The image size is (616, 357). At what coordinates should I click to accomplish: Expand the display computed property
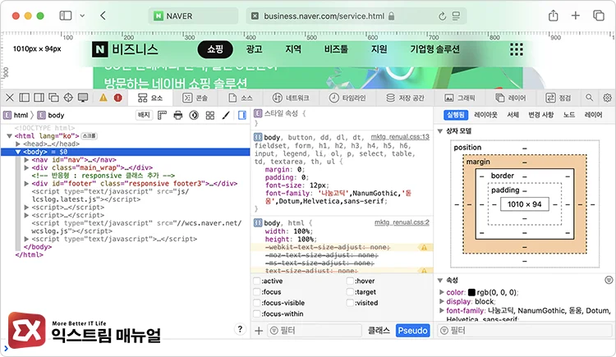442,301
